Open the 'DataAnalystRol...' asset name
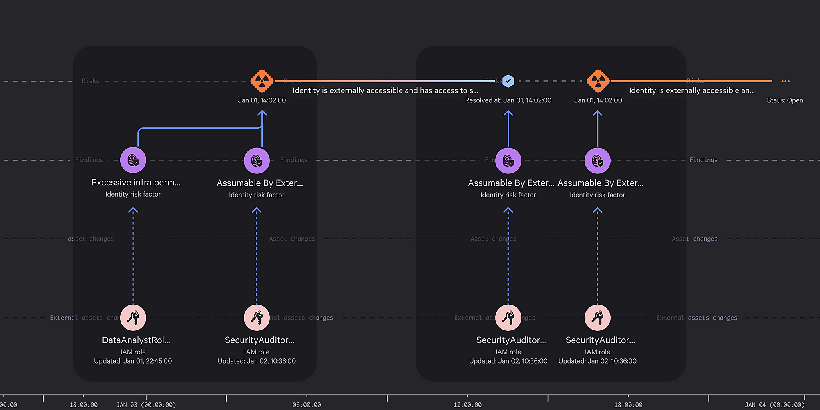This screenshot has width=820, height=410. pos(136,340)
